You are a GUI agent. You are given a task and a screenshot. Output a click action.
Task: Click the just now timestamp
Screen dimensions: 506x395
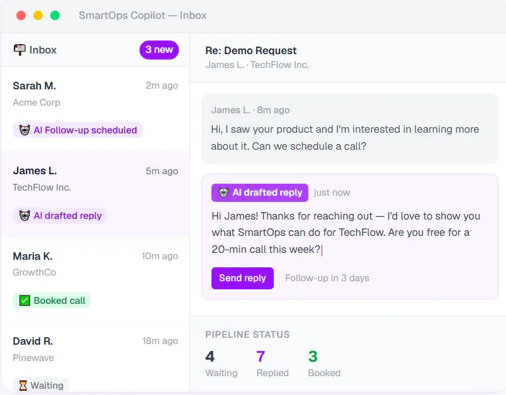click(x=332, y=192)
